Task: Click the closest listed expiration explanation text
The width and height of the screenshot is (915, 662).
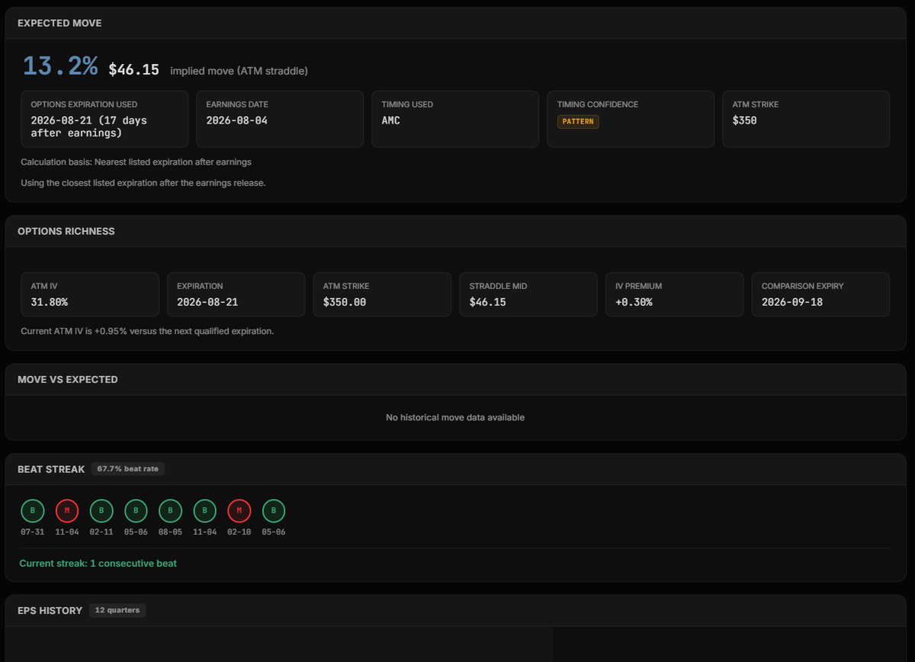Action: coord(143,183)
